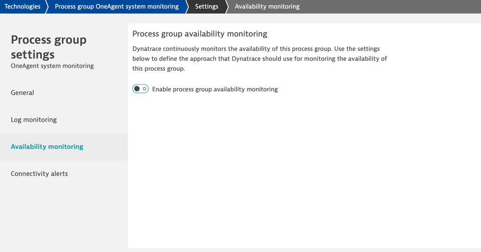Toggle process group availability monitoring switch
The height and width of the screenshot is (252, 481).
click(140, 89)
